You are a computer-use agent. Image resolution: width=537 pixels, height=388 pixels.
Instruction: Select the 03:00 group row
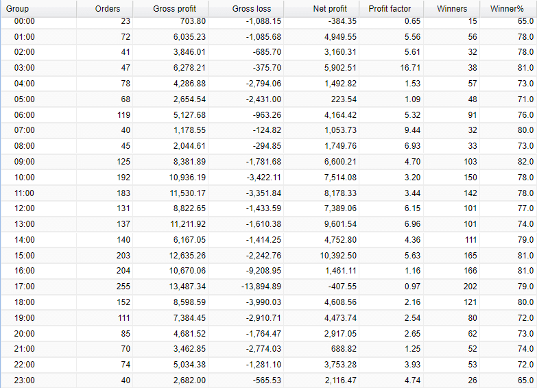tap(269, 68)
